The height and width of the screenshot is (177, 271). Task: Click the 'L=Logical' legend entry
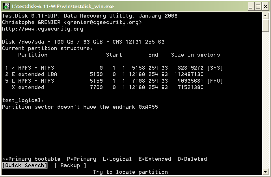click(117, 159)
